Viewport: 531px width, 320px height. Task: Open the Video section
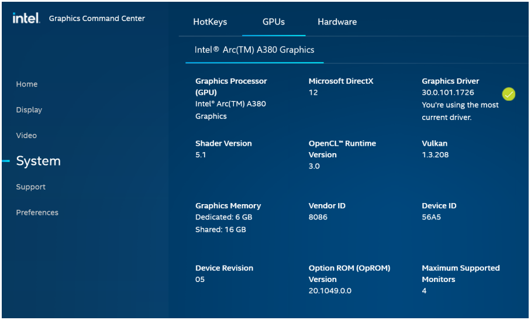pos(26,136)
